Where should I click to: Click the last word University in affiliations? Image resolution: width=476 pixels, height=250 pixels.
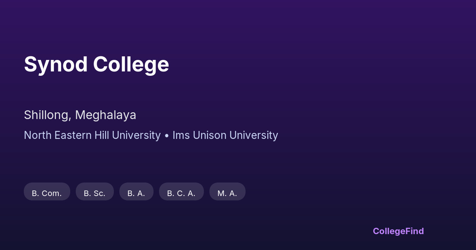(x=254, y=135)
